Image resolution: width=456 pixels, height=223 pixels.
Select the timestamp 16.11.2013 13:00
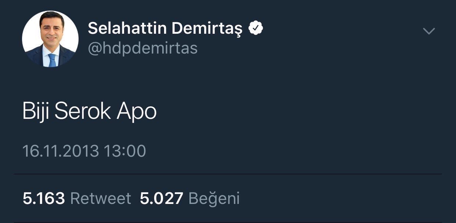(x=84, y=151)
